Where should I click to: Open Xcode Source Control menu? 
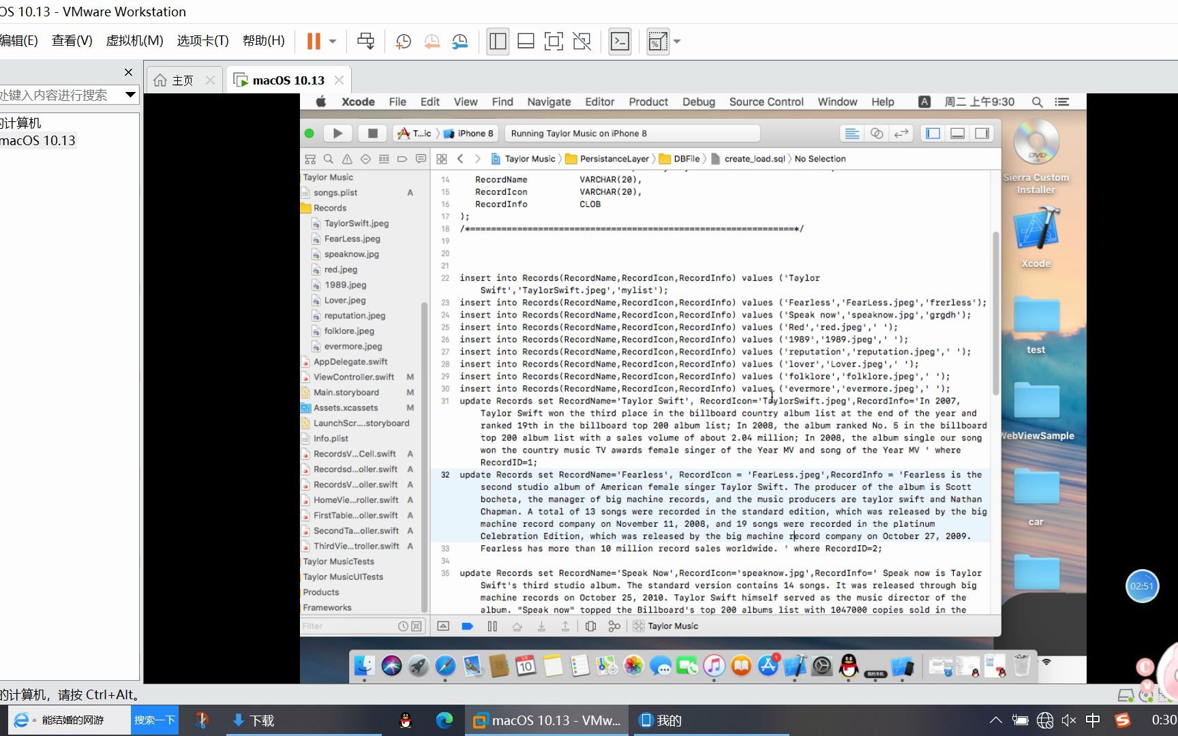(766, 102)
